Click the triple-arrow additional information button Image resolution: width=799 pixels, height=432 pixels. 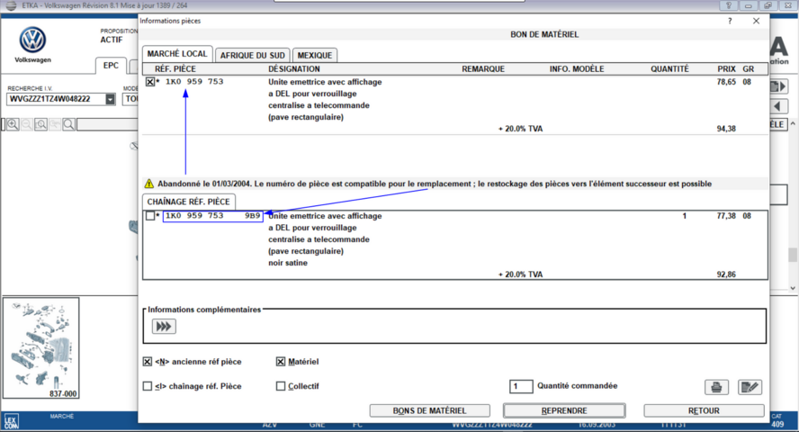164,327
